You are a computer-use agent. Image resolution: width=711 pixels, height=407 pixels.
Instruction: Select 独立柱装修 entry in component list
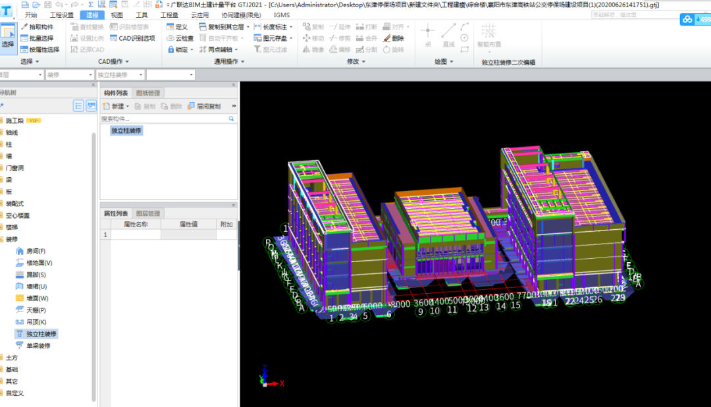pos(126,130)
